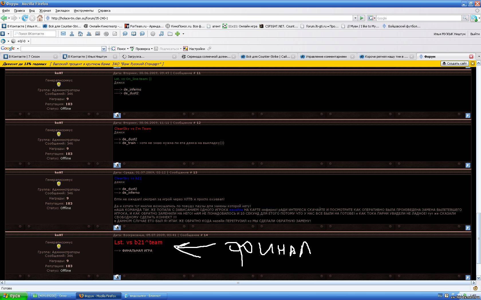Viewport: 481px width, 300px height.
Task: Open the search engine selector dropdown
Action: tap(372, 18)
